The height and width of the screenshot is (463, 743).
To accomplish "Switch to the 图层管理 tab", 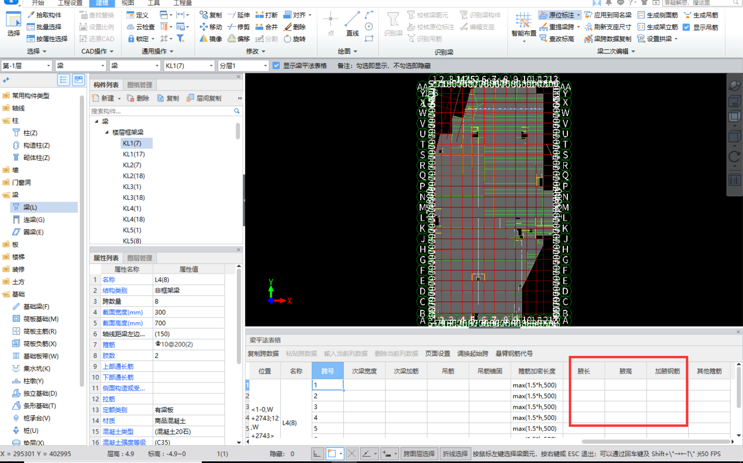I will click(139, 258).
